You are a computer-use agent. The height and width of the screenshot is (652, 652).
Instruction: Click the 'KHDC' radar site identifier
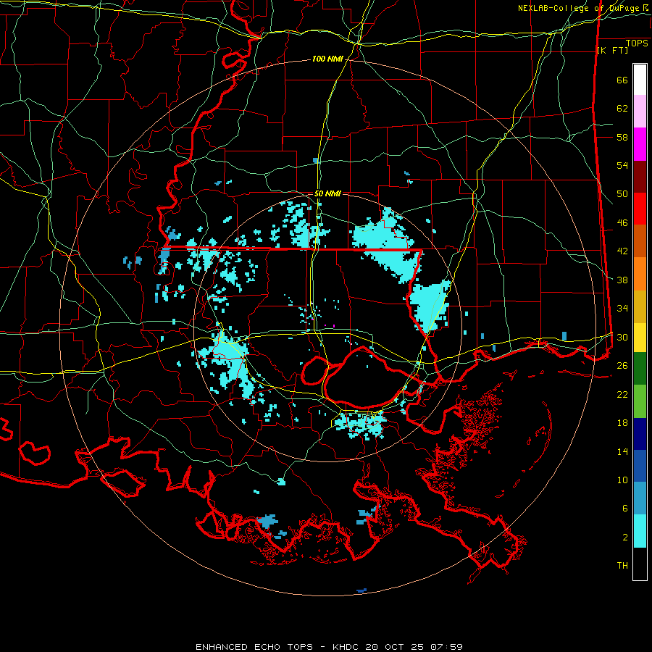pos(347,647)
